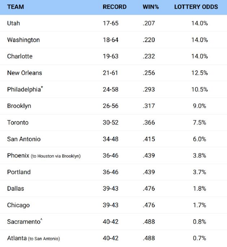Image resolution: width=227 pixels, height=247 pixels.
Task: Click Philadelphia's 24-58 record
Action: coord(111,89)
